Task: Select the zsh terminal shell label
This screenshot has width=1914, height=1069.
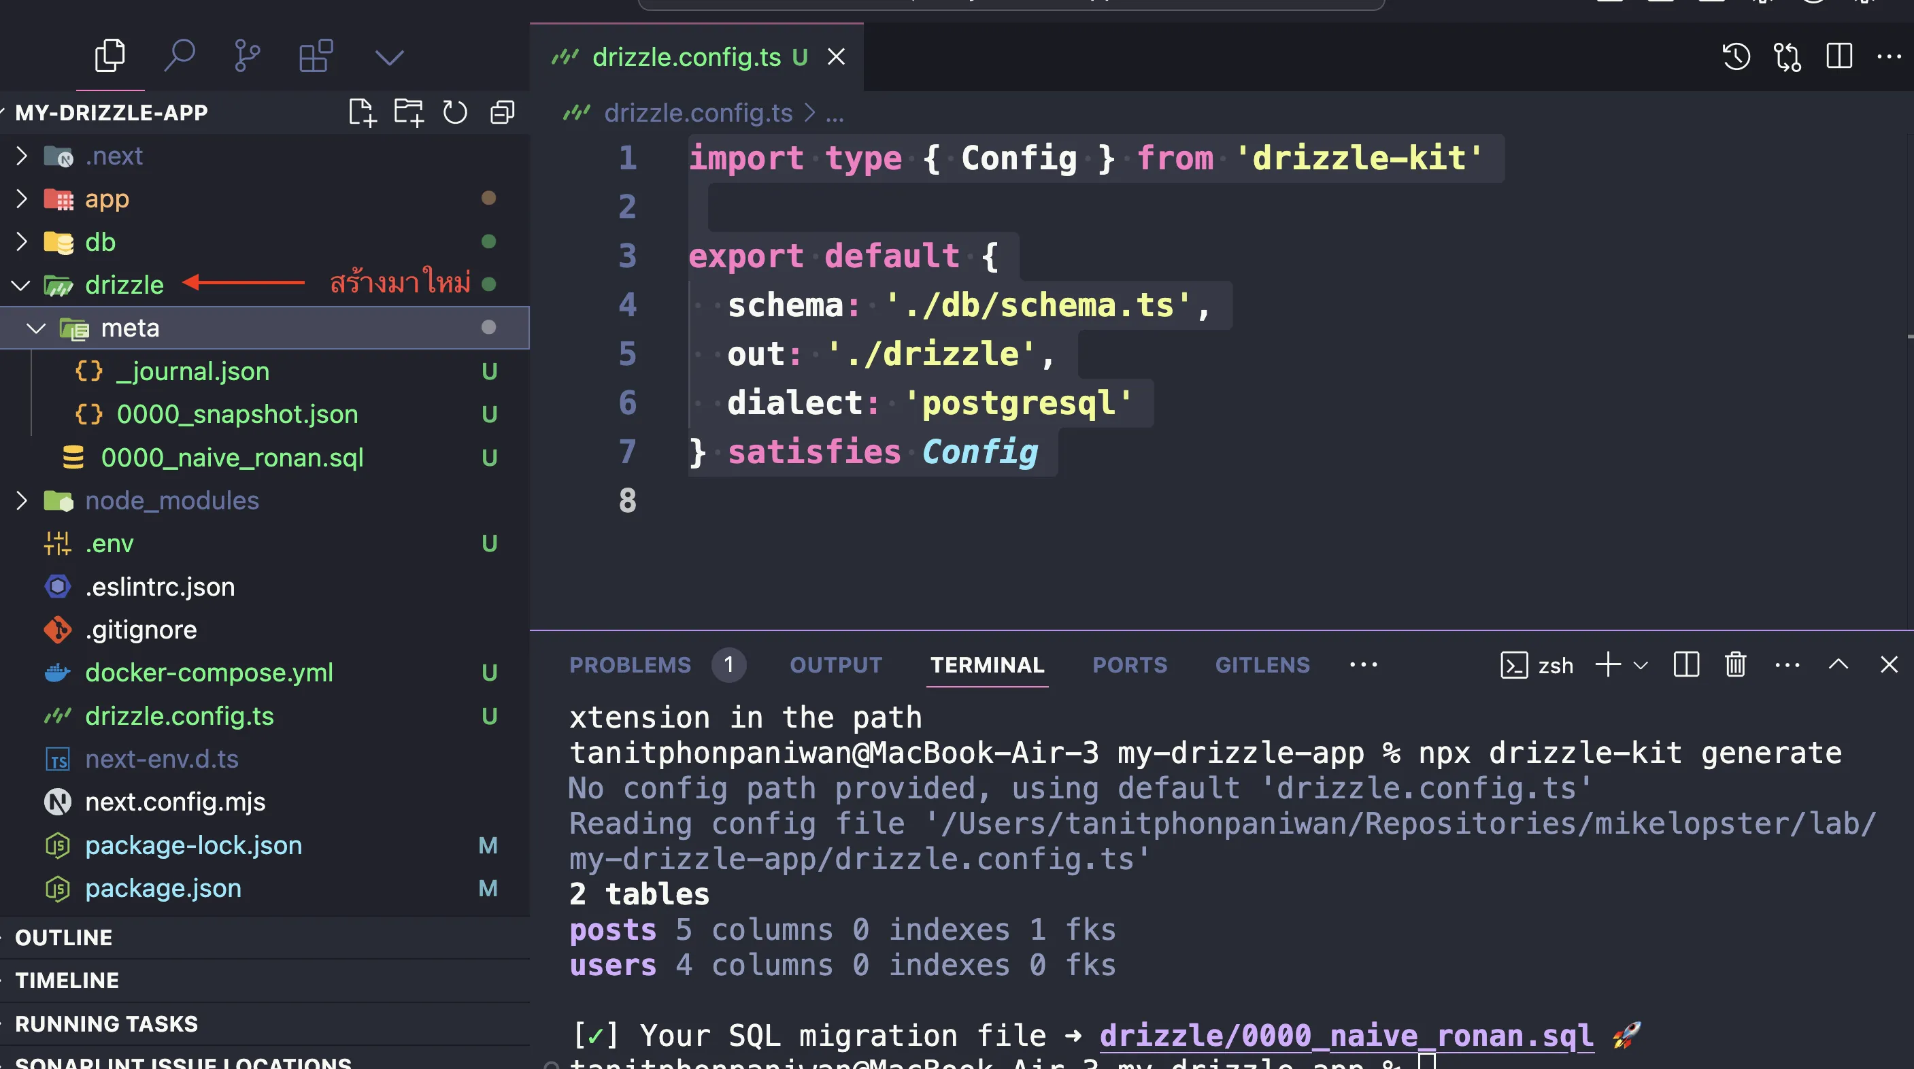Action: pos(1537,665)
